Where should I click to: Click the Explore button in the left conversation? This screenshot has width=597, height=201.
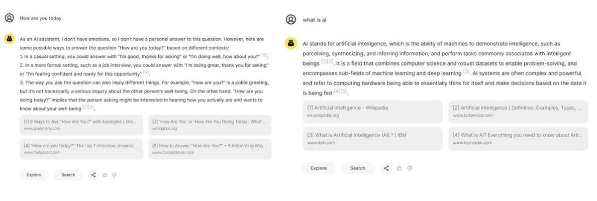34,175
